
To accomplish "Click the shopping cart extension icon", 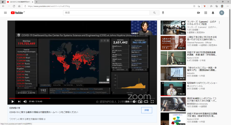I will click(x=204, y=6).
